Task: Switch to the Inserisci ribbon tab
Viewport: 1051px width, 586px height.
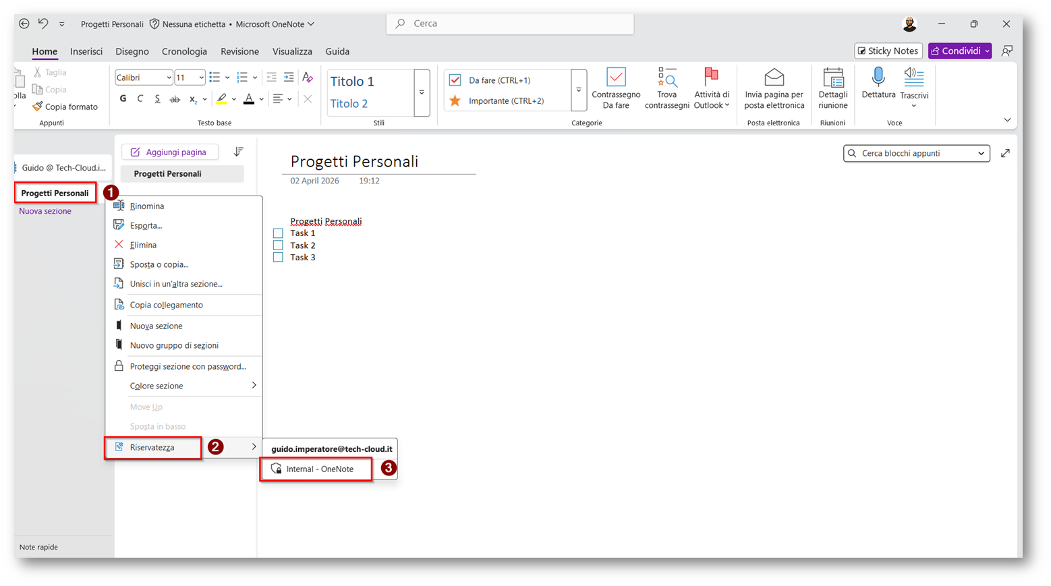Action: (x=86, y=51)
